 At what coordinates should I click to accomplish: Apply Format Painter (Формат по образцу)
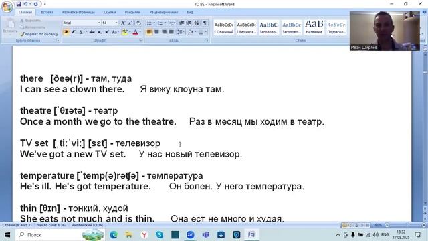point(39,34)
